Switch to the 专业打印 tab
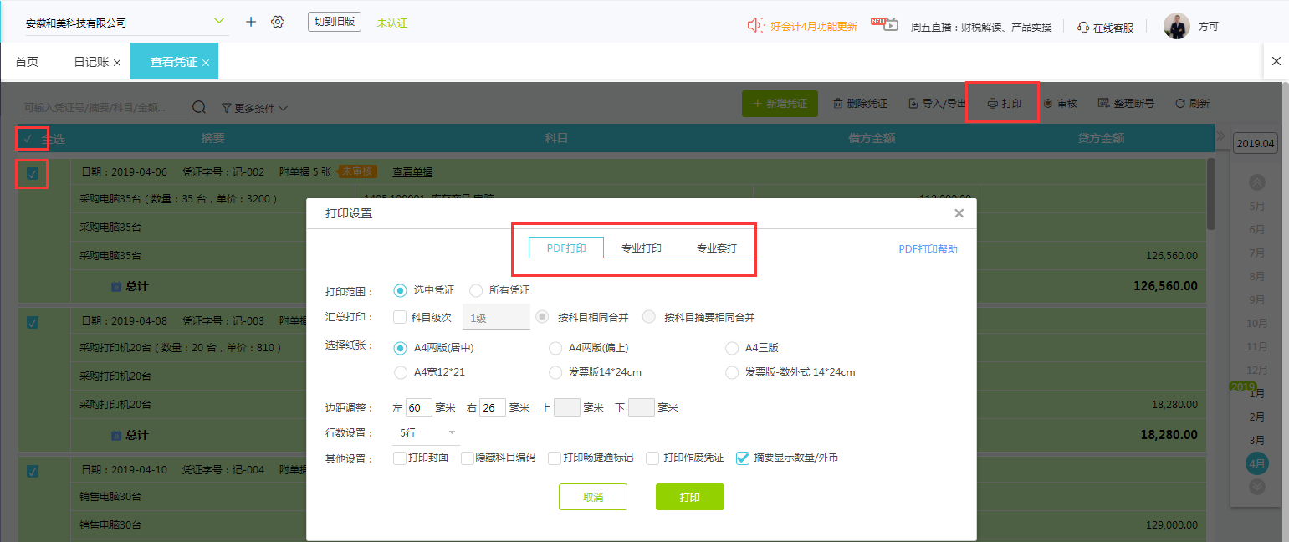Viewport: 1289px width, 542px height. [642, 248]
